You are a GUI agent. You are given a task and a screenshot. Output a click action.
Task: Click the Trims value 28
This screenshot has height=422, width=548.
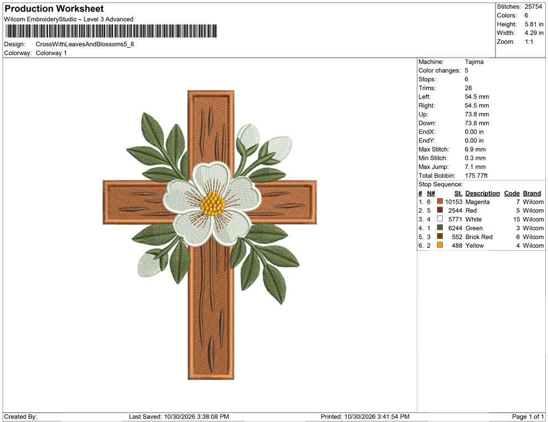[x=468, y=88]
